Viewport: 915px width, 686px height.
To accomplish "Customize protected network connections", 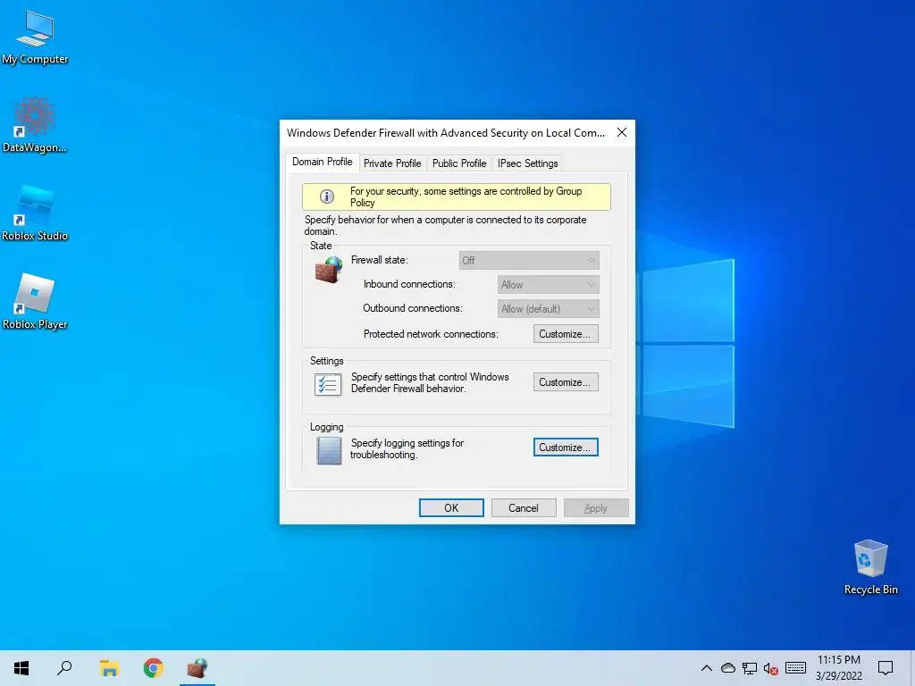I will 566,334.
